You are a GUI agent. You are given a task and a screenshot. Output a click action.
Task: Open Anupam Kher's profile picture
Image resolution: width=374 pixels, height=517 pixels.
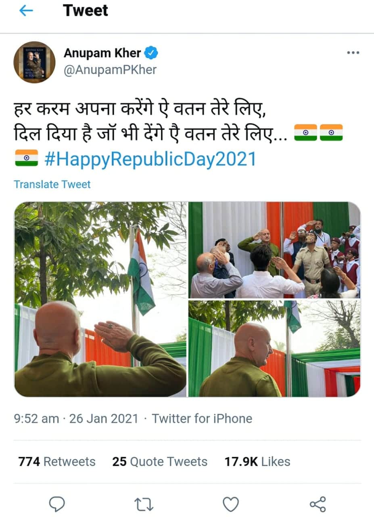34,62
